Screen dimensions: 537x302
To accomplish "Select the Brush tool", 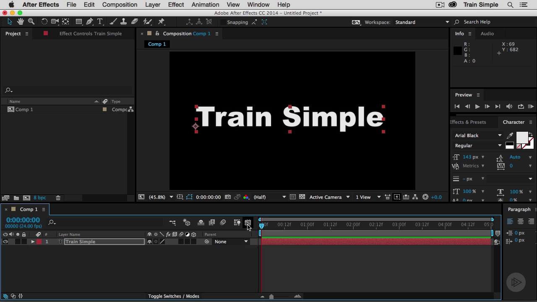I will coord(113,21).
